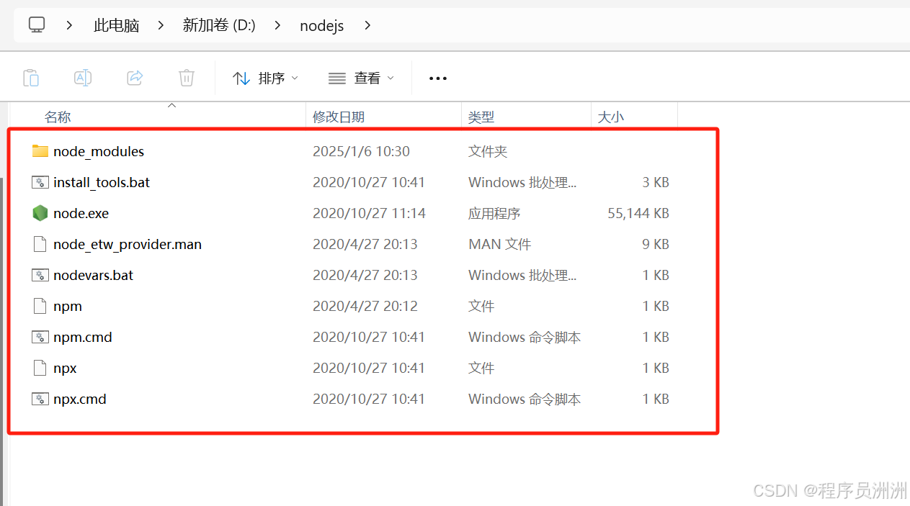Select the install_tools.bat file icon
This screenshot has height=506, width=910.
(40, 182)
